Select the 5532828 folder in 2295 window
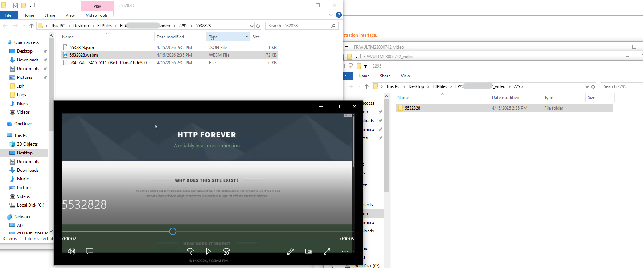 click(x=413, y=108)
